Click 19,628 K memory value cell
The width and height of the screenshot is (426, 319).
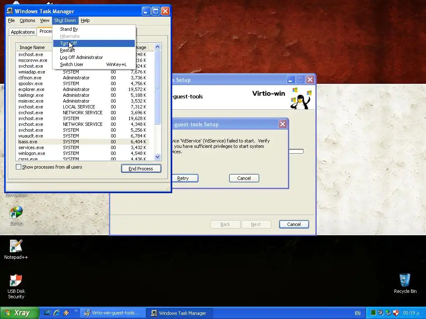[x=137, y=118]
